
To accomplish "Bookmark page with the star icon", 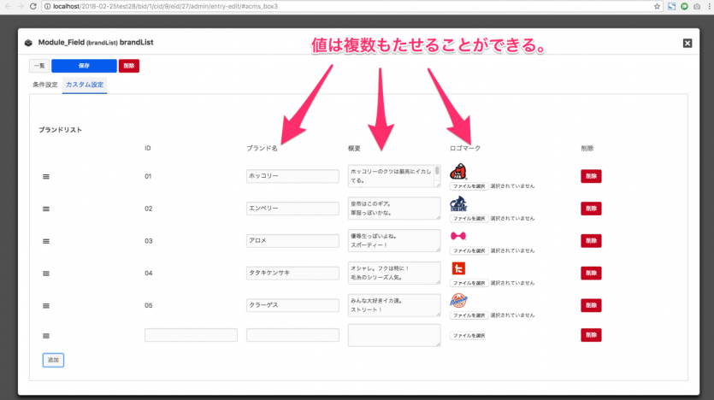I will (x=657, y=6).
